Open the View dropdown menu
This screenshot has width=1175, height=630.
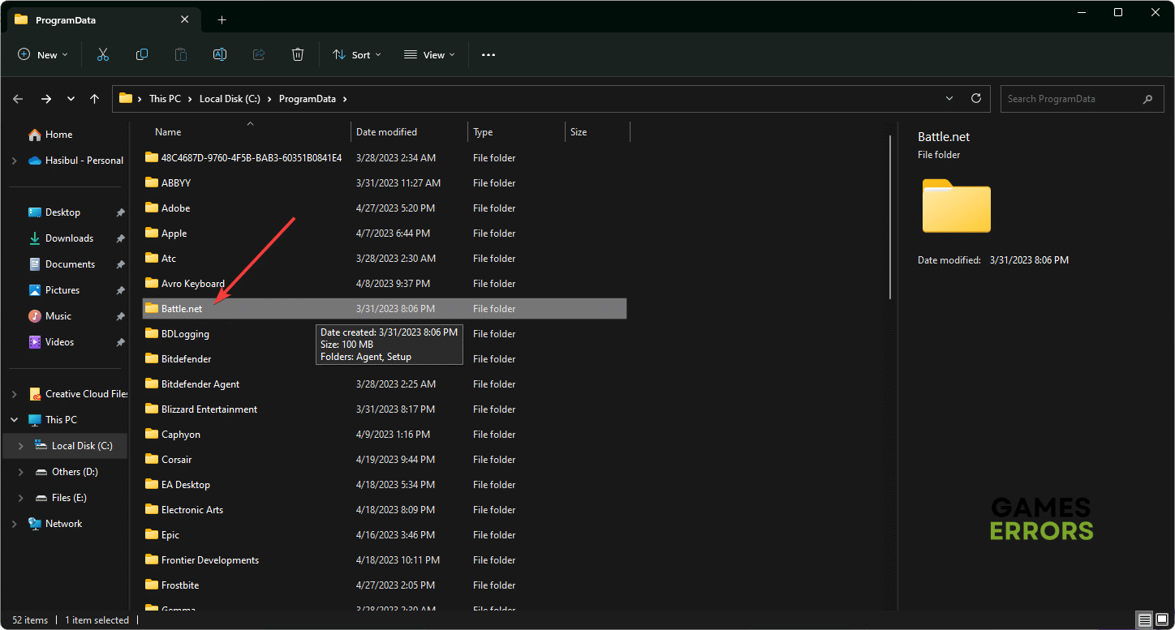(429, 54)
